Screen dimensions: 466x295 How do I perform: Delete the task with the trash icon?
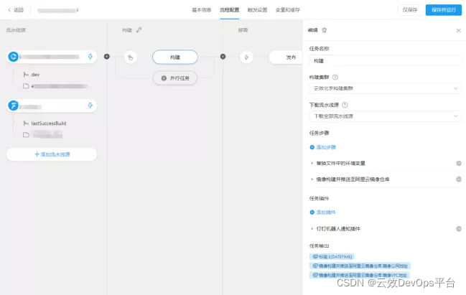tap(325, 30)
